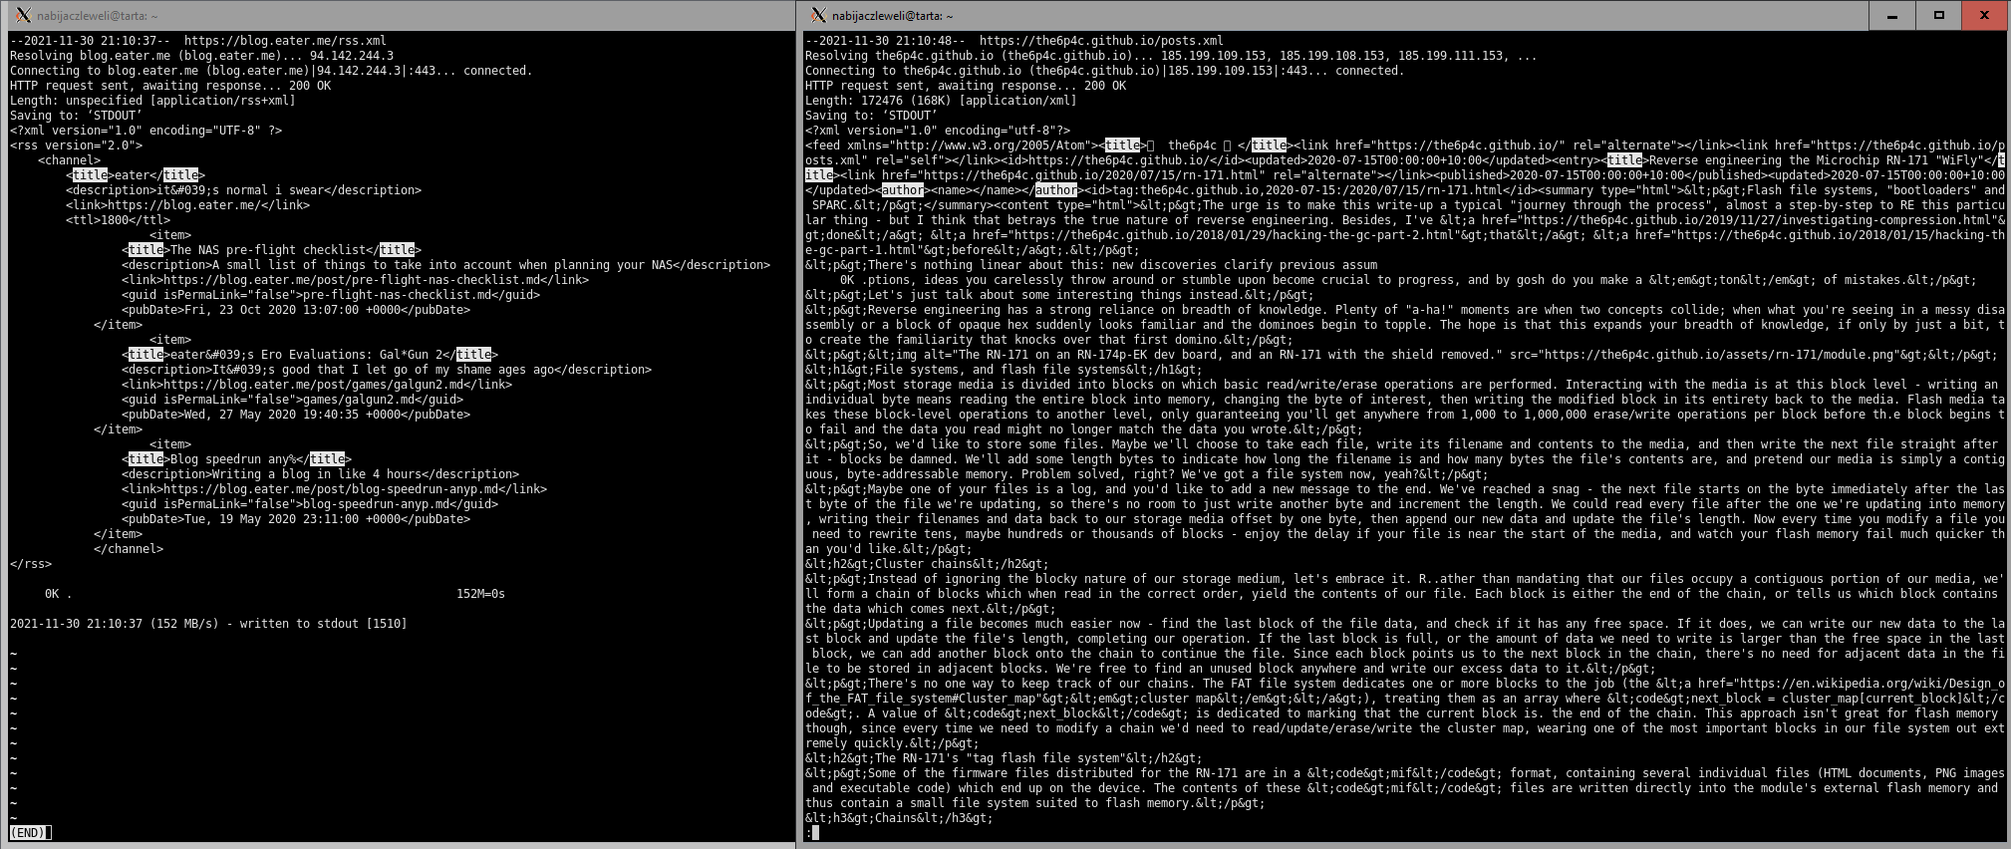Click the colon pager prompt in right terminal
The width and height of the screenshot is (2011, 849).
point(809,832)
